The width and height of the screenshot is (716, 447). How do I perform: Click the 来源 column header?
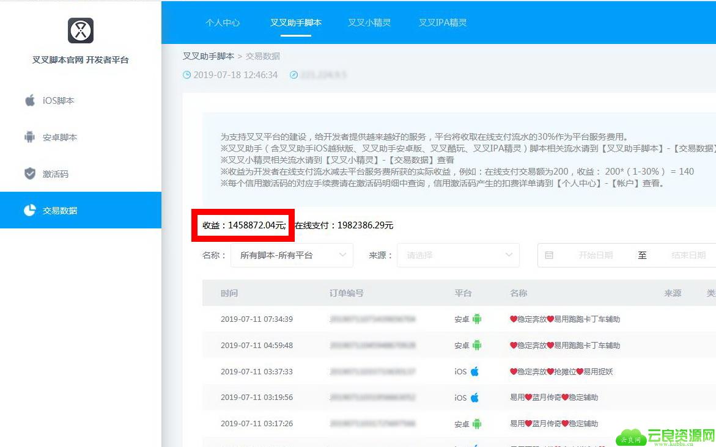(x=673, y=293)
